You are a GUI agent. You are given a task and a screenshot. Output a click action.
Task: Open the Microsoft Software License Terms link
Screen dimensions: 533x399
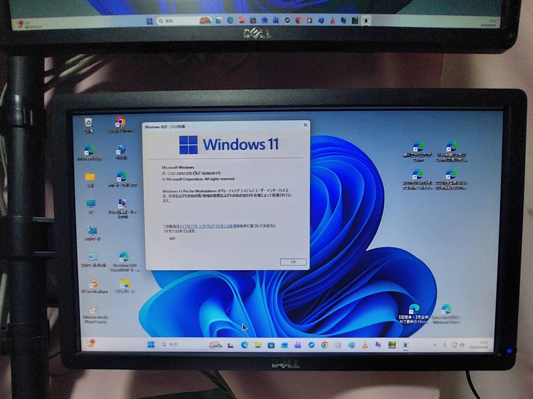[x=208, y=226]
